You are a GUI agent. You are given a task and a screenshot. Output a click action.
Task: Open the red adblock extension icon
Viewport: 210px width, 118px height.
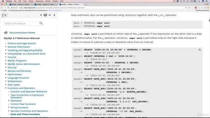pos(196,8)
